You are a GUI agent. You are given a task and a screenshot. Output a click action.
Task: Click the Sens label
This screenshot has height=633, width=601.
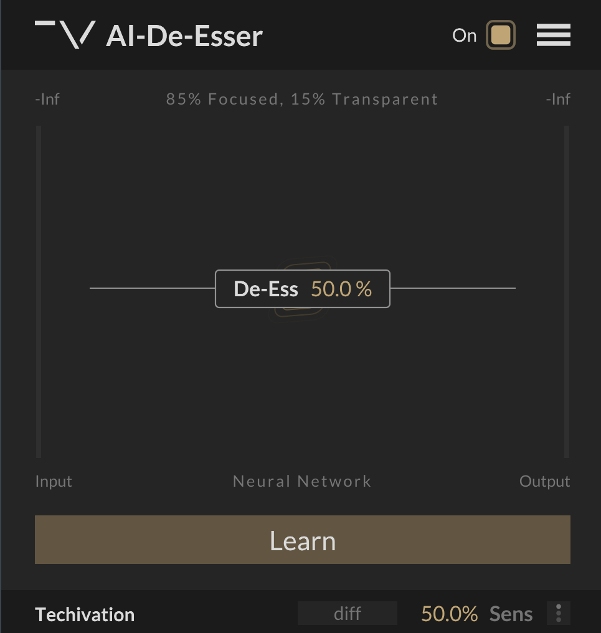coord(511,614)
